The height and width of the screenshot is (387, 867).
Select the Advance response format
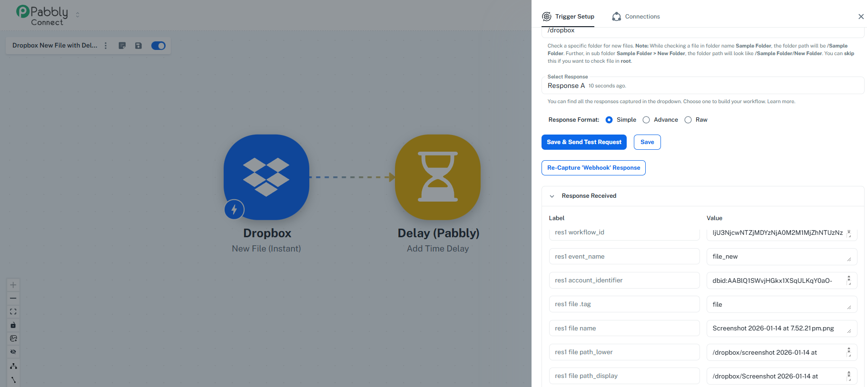(x=646, y=120)
